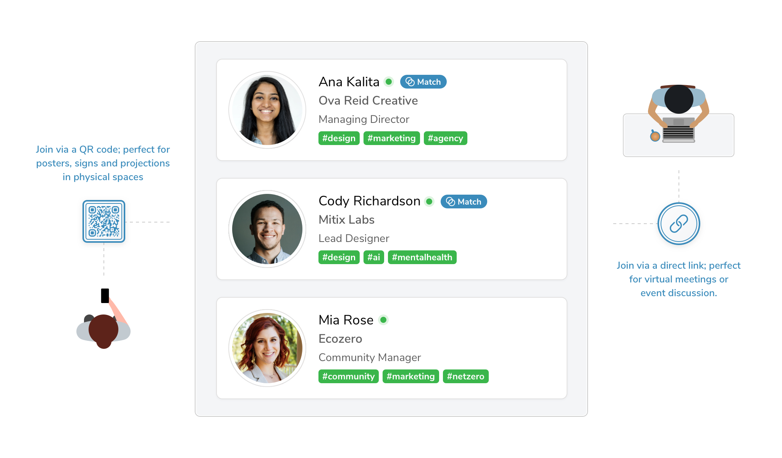This screenshot has width=782, height=458.
Task: Click the Match badge beside Cody Richardson
Action: click(x=464, y=202)
